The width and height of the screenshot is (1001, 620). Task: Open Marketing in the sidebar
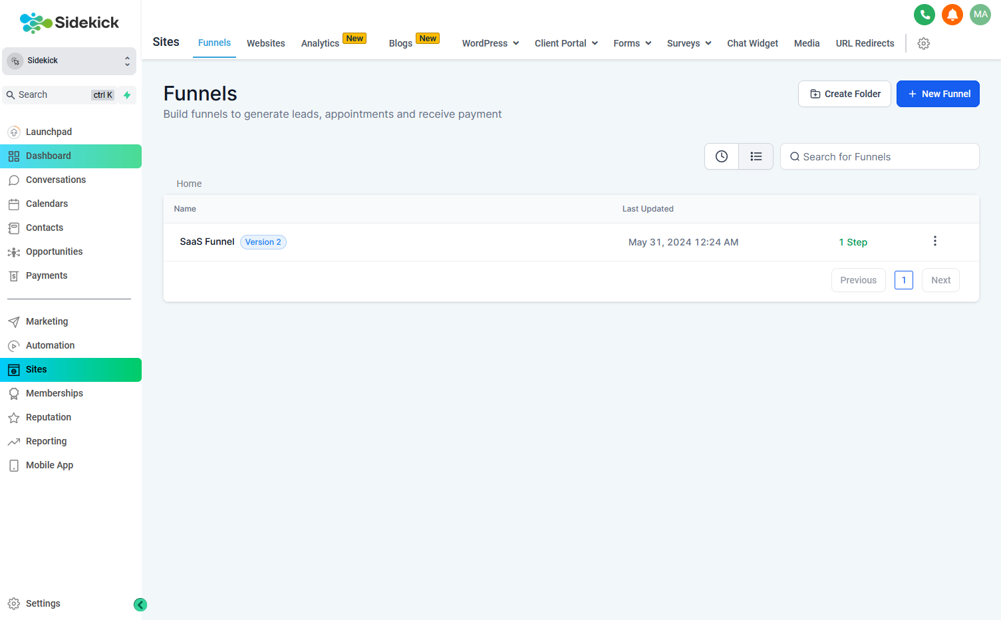(71, 321)
